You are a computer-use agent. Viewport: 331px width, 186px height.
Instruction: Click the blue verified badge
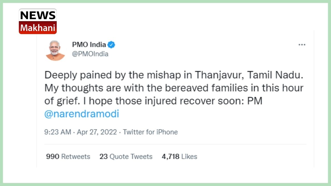pos(111,45)
